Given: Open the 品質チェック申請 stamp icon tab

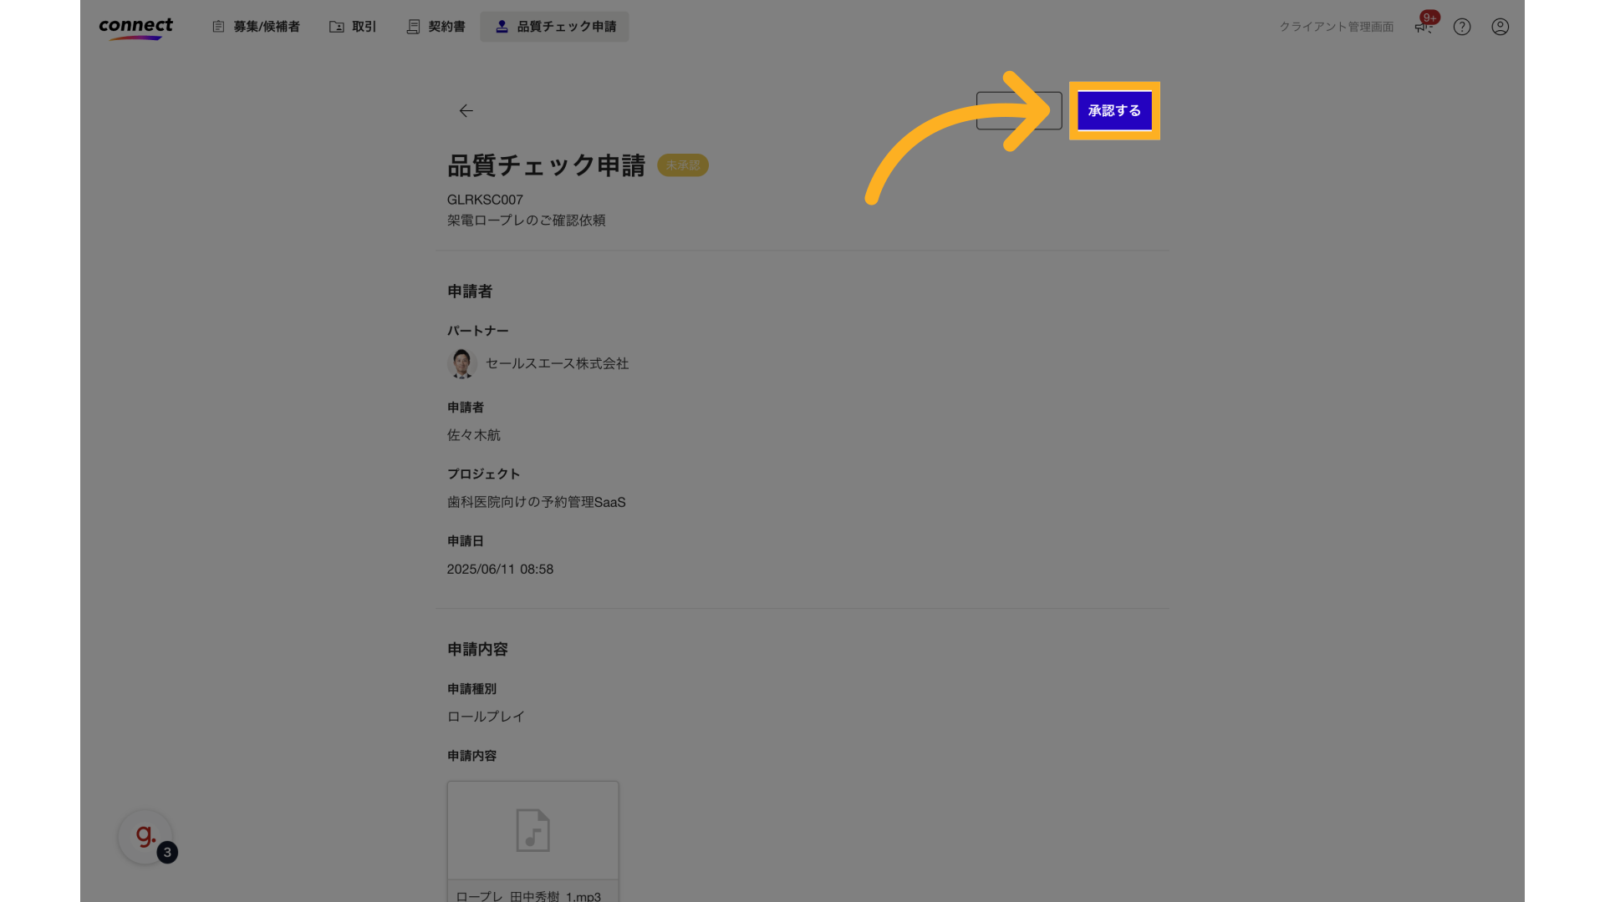Looking at the screenshot, I should pos(502,26).
